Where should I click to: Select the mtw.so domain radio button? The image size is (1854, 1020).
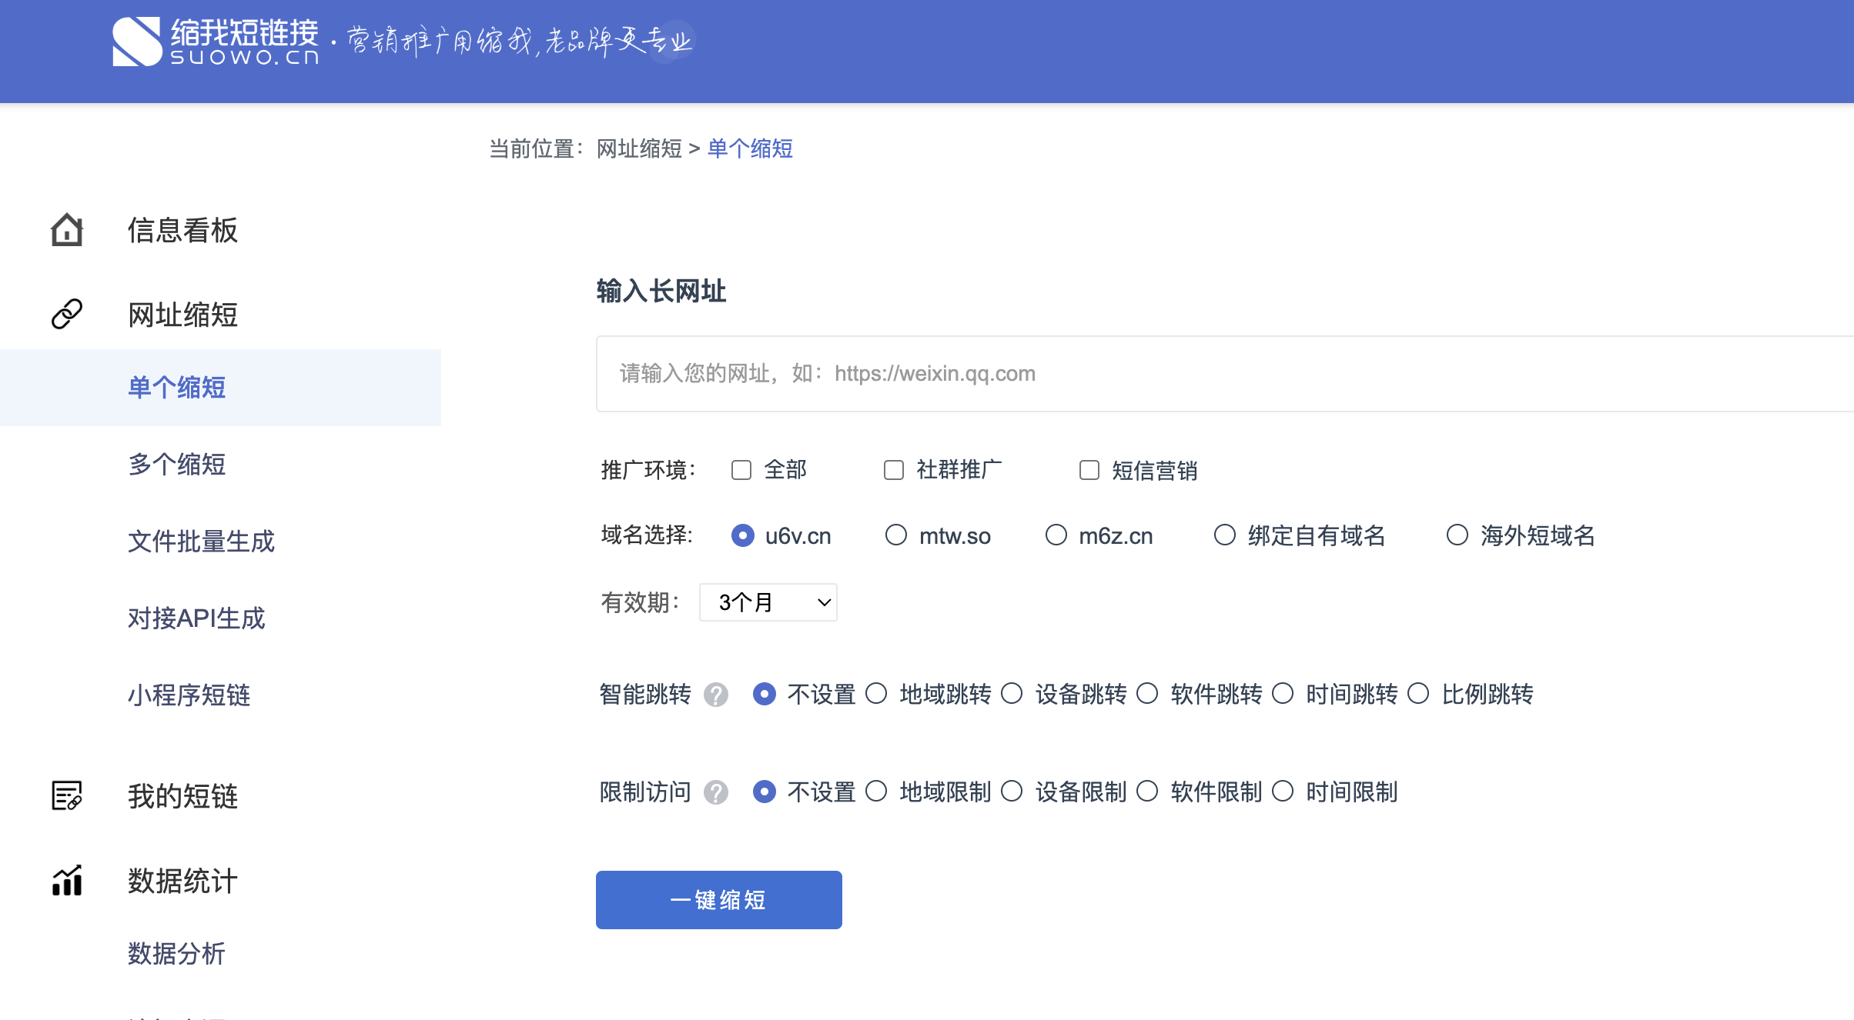pos(896,535)
